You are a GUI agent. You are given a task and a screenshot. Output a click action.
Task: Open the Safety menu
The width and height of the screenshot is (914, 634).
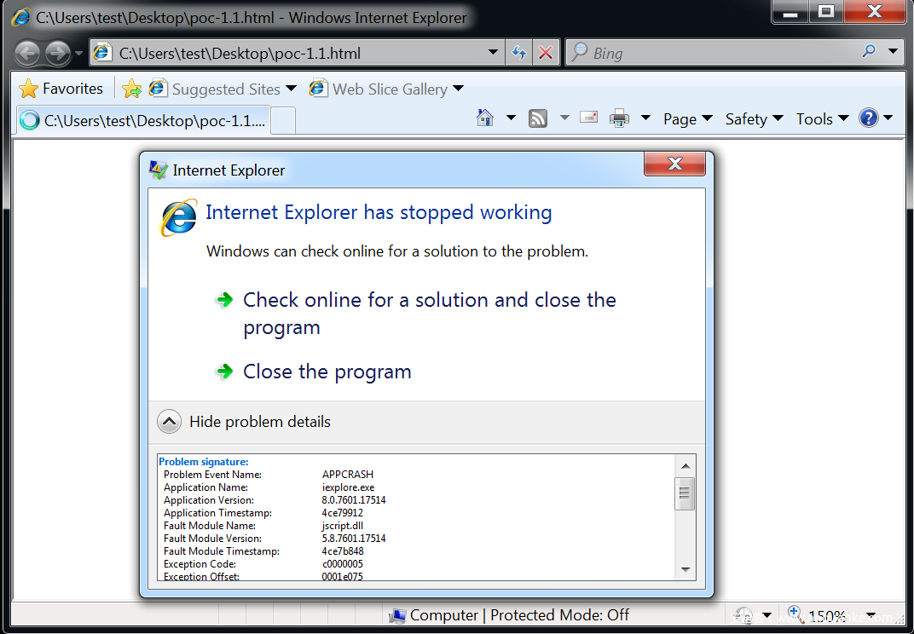[x=753, y=119]
